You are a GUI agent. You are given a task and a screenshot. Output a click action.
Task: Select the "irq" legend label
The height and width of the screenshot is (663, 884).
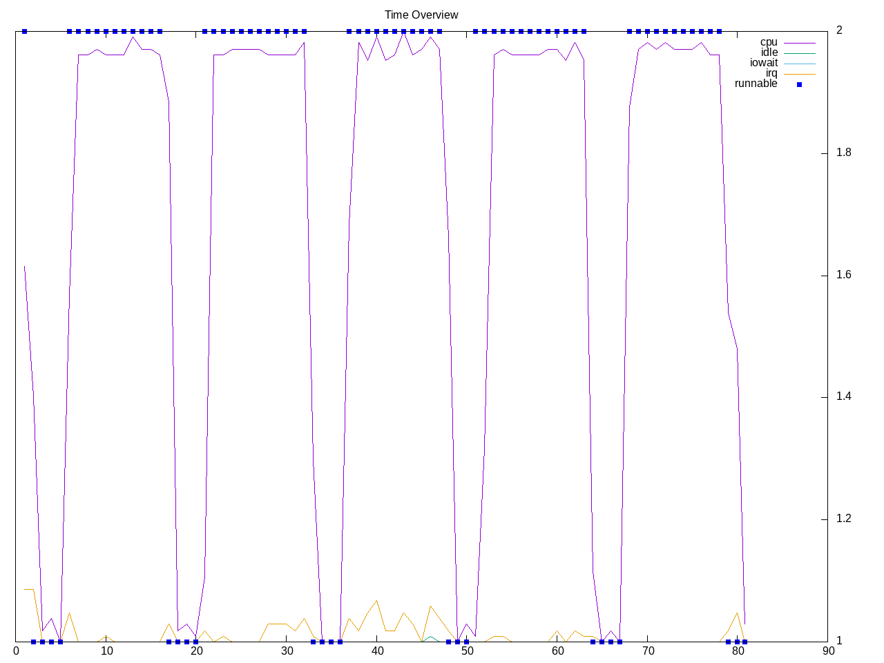pyautogui.click(x=771, y=73)
